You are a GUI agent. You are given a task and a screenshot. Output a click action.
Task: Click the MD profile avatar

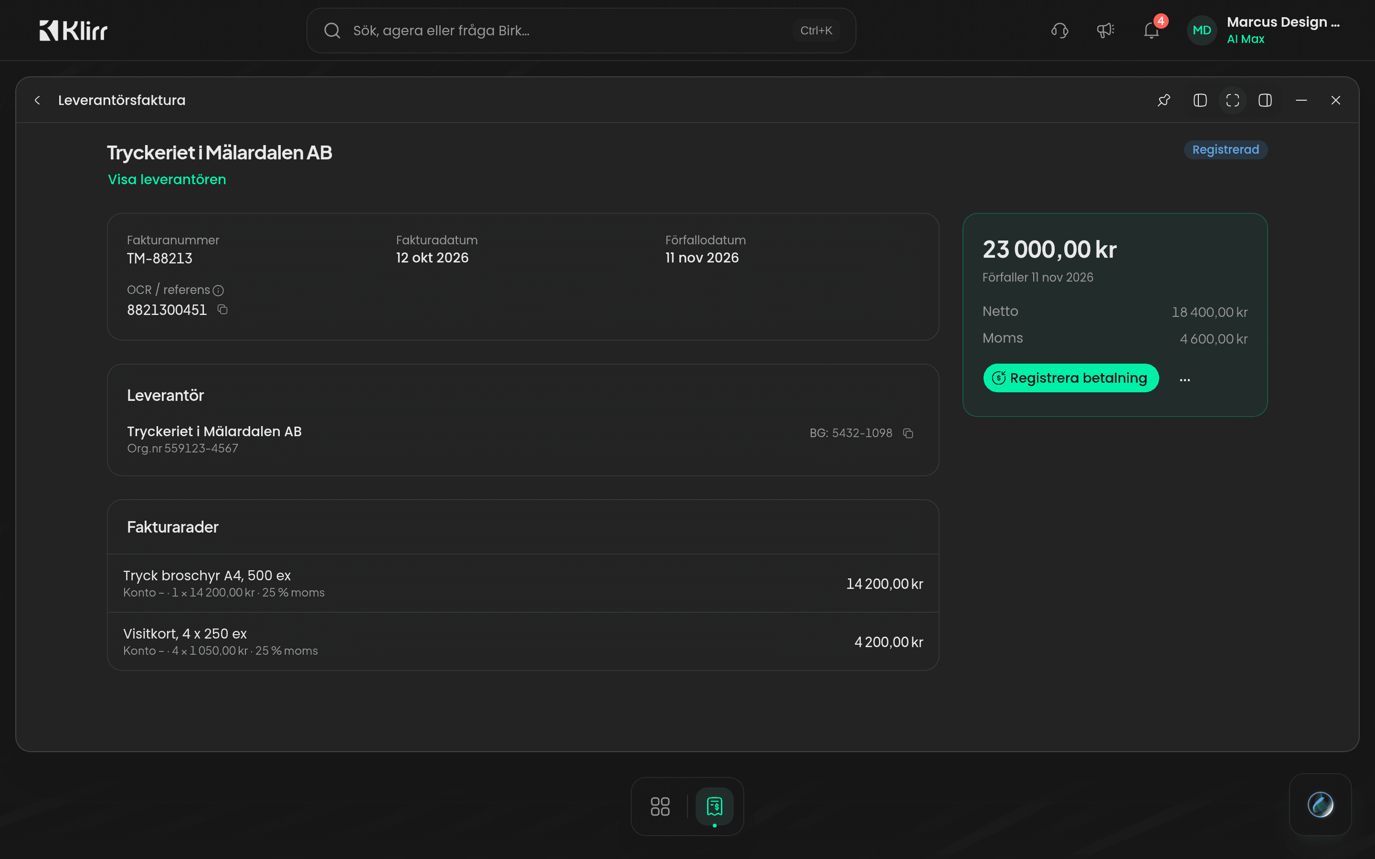pos(1202,31)
